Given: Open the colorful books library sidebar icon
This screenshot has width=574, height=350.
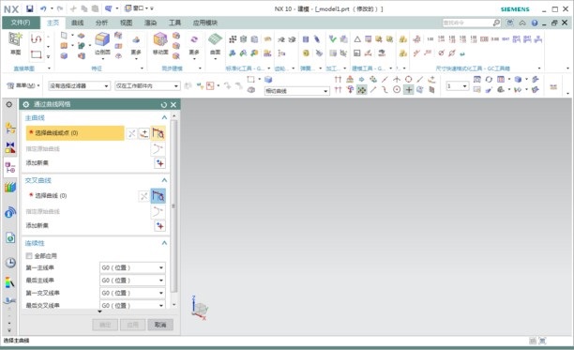Looking at the screenshot, I should pyautogui.click(x=10, y=187).
